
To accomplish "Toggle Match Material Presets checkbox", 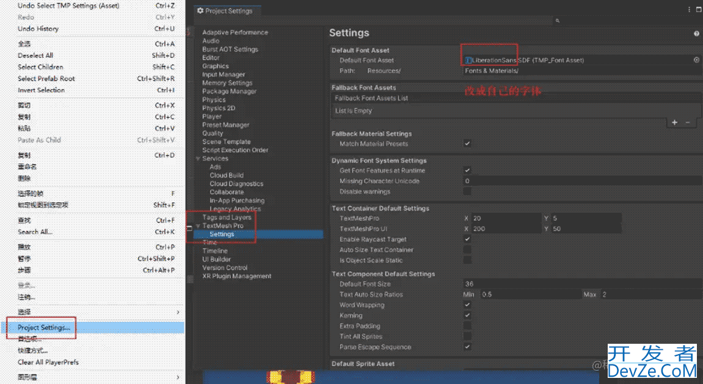I will pos(467,144).
